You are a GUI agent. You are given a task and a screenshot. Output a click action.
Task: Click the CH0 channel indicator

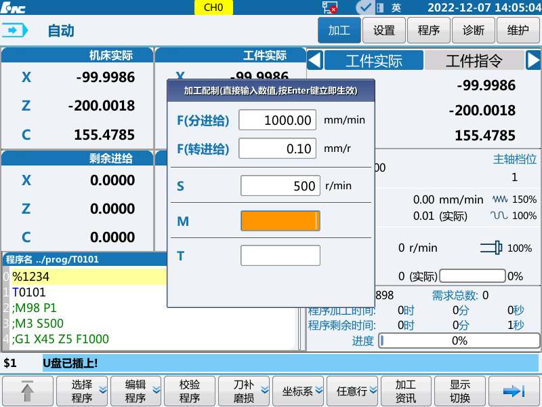coord(212,7)
